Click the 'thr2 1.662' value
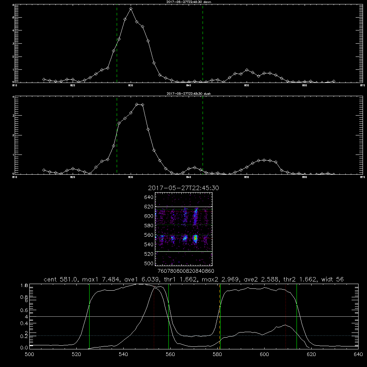 click(300, 279)
